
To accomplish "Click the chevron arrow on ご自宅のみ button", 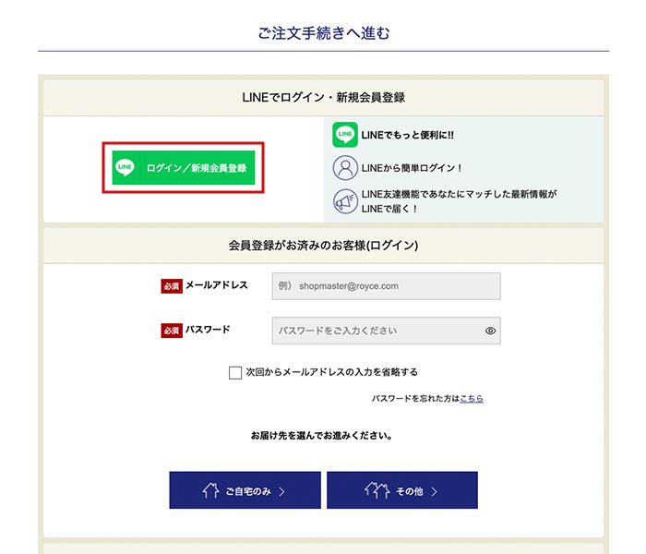I will (281, 491).
